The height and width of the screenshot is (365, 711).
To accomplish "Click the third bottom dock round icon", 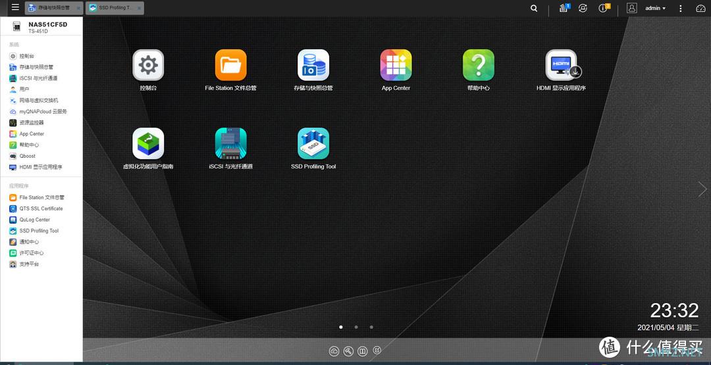I will pos(362,351).
